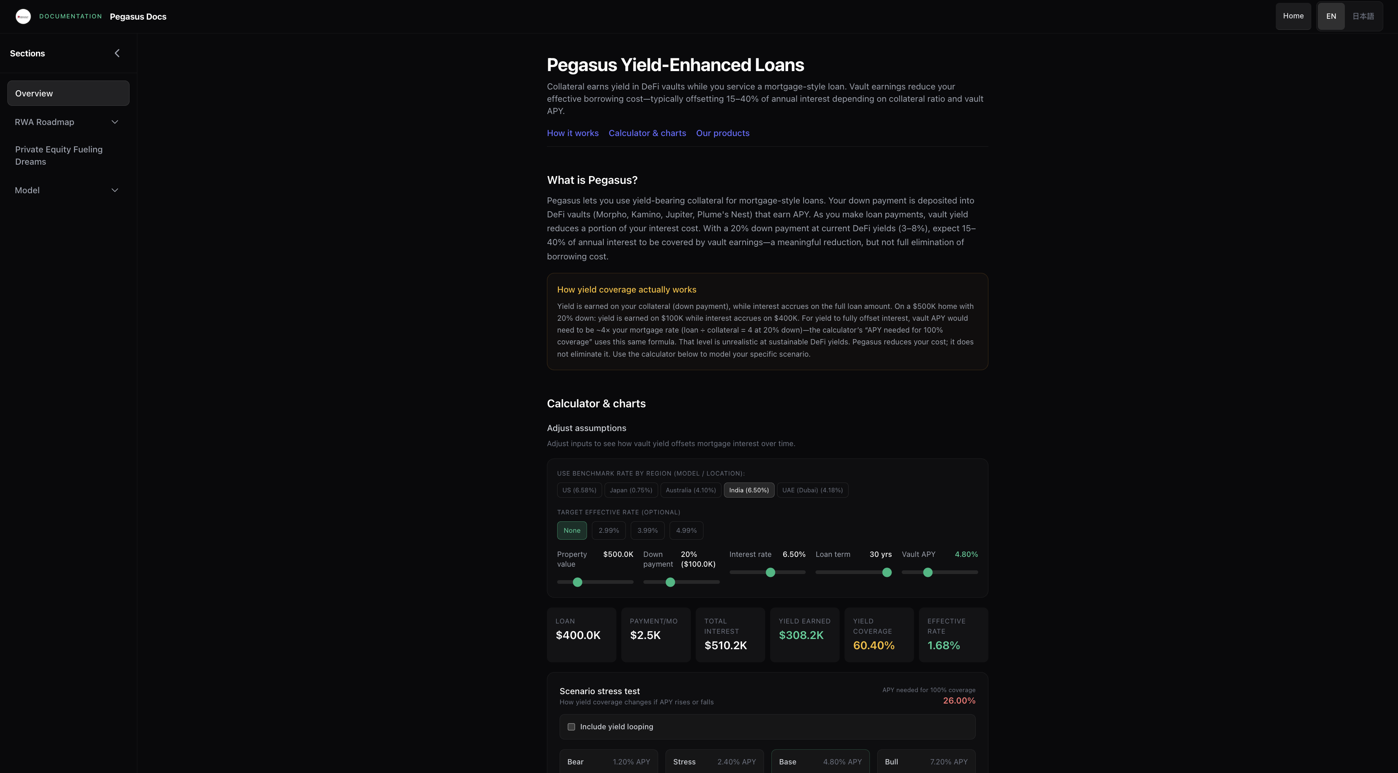
Task: Open Private Equity Fueling Dreams page
Action: 58,156
